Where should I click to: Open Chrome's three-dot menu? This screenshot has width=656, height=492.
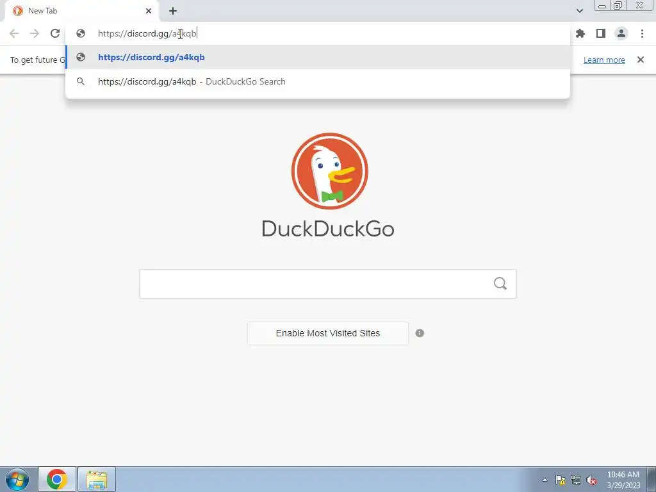pyautogui.click(x=642, y=33)
